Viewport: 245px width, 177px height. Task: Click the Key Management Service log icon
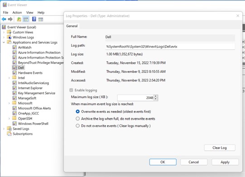(14, 93)
